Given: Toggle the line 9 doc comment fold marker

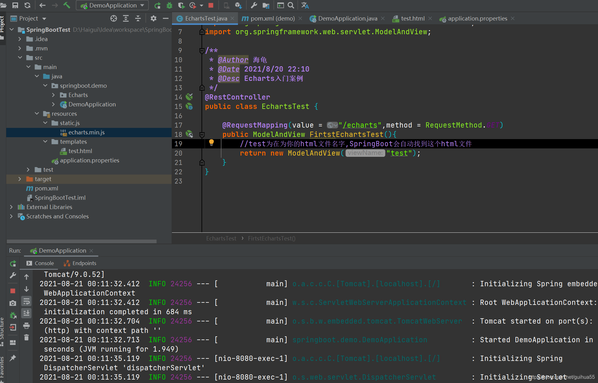Looking at the screenshot, I should 202,50.
